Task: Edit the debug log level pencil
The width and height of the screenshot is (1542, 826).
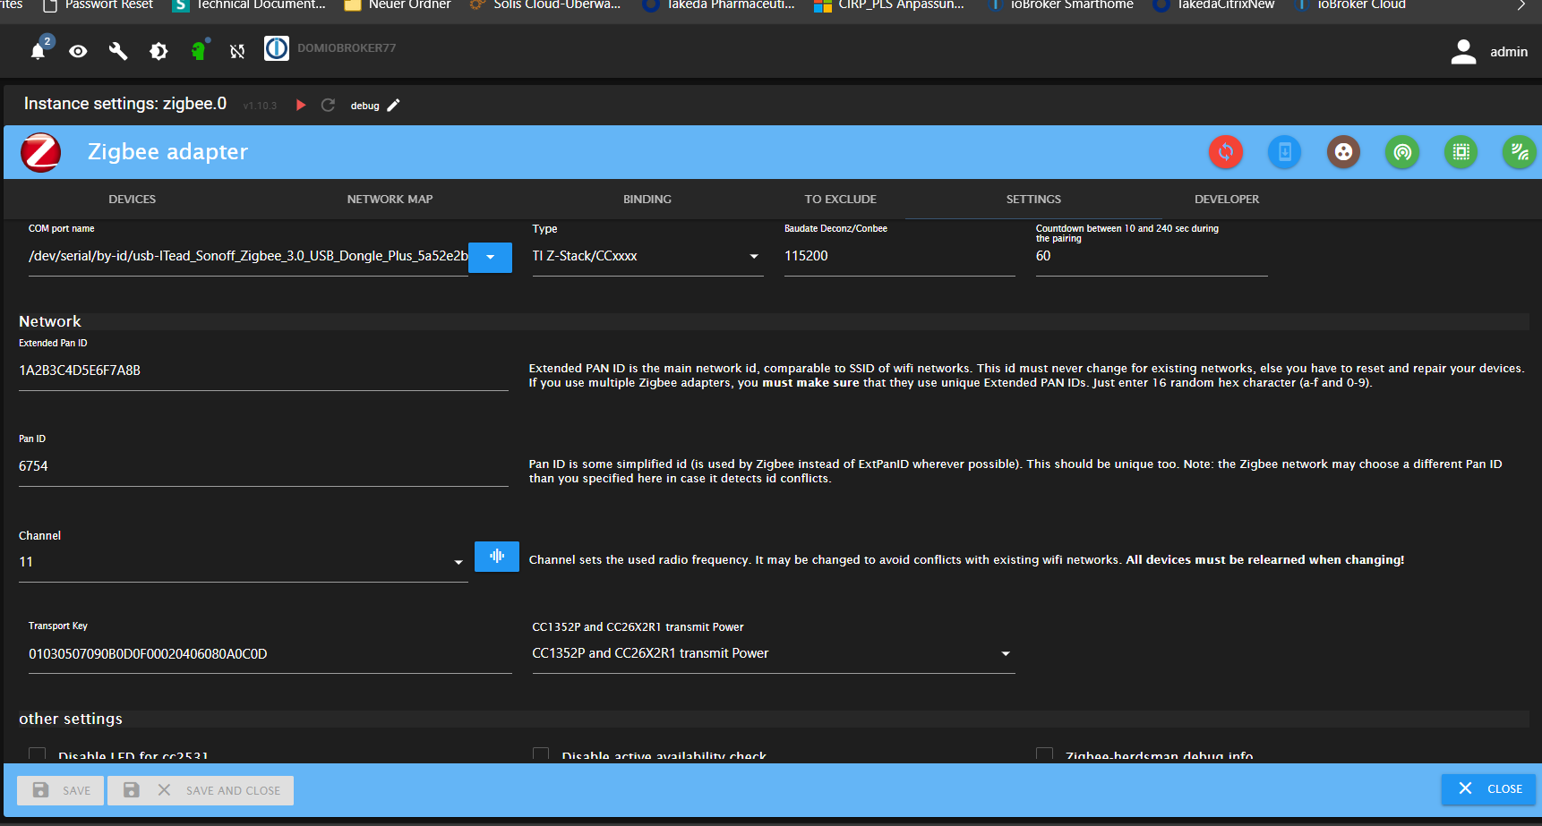Action: 393,106
